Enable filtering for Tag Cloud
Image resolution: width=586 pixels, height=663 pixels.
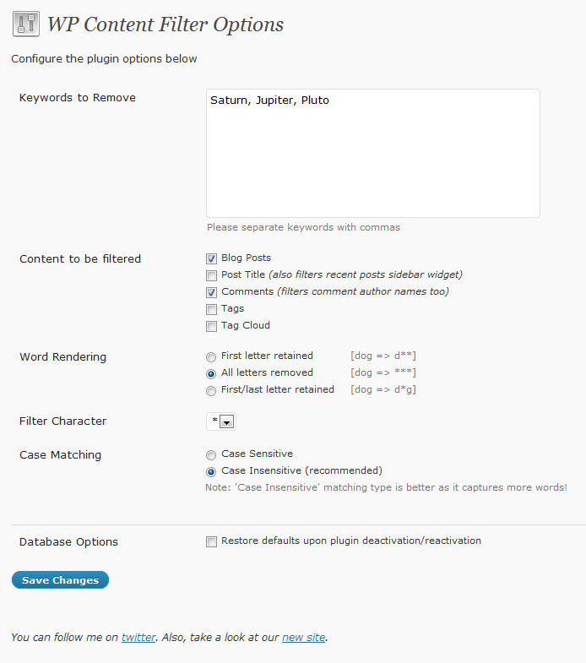(211, 326)
